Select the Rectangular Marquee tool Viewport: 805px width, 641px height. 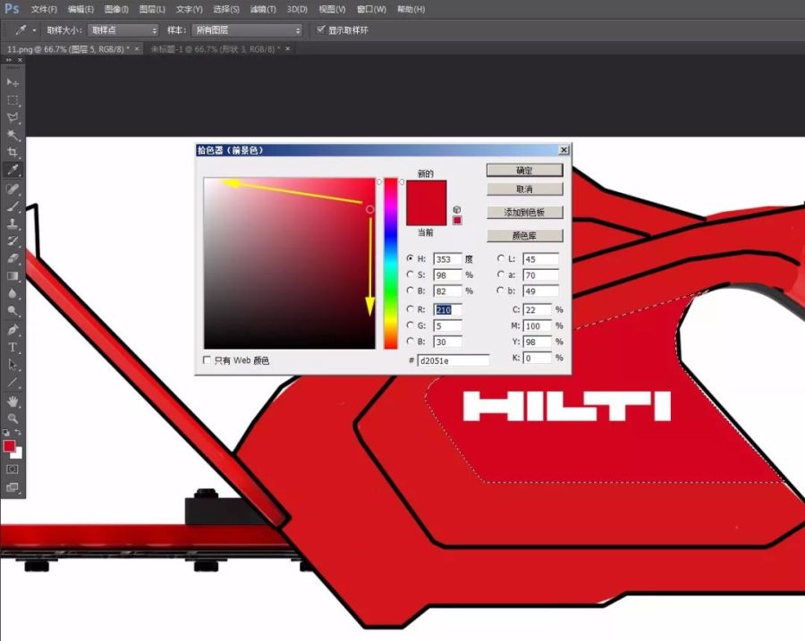pos(13,100)
